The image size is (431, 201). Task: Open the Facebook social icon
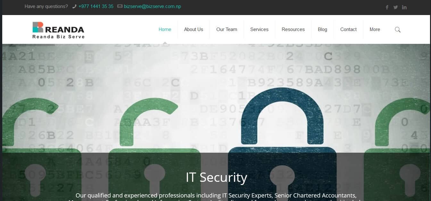point(387,7)
